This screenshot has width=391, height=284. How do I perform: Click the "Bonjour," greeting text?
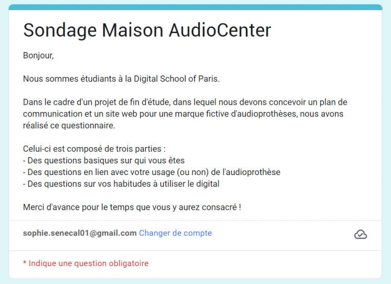coord(38,55)
